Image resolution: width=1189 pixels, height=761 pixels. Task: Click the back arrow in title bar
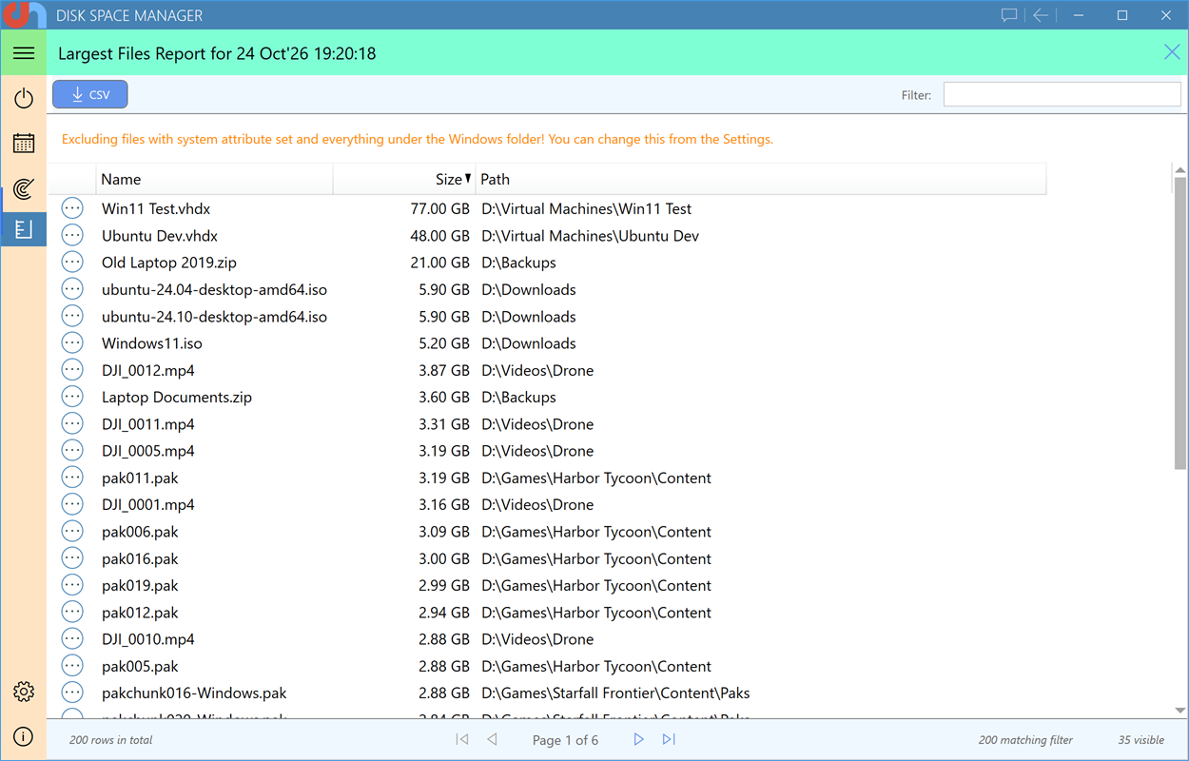click(1041, 15)
